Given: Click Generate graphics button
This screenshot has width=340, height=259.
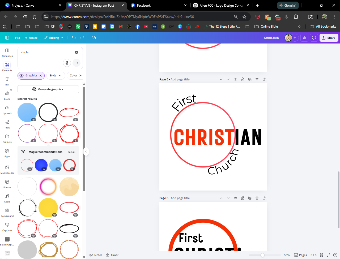Looking at the screenshot, I should coord(48,89).
